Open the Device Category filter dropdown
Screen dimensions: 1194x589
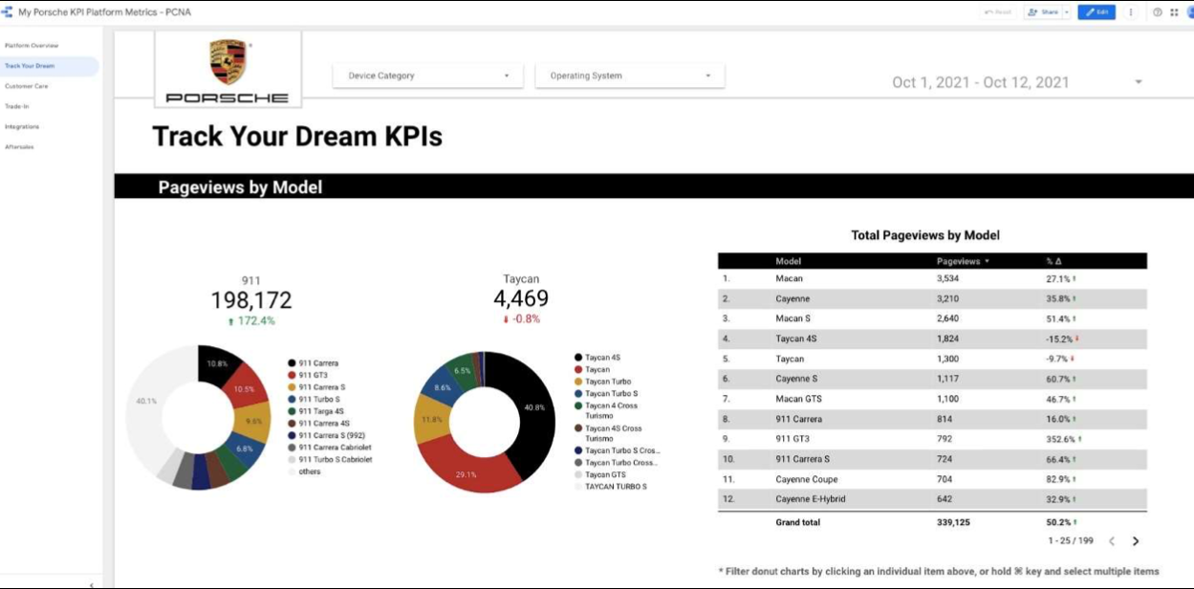coord(427,76)
